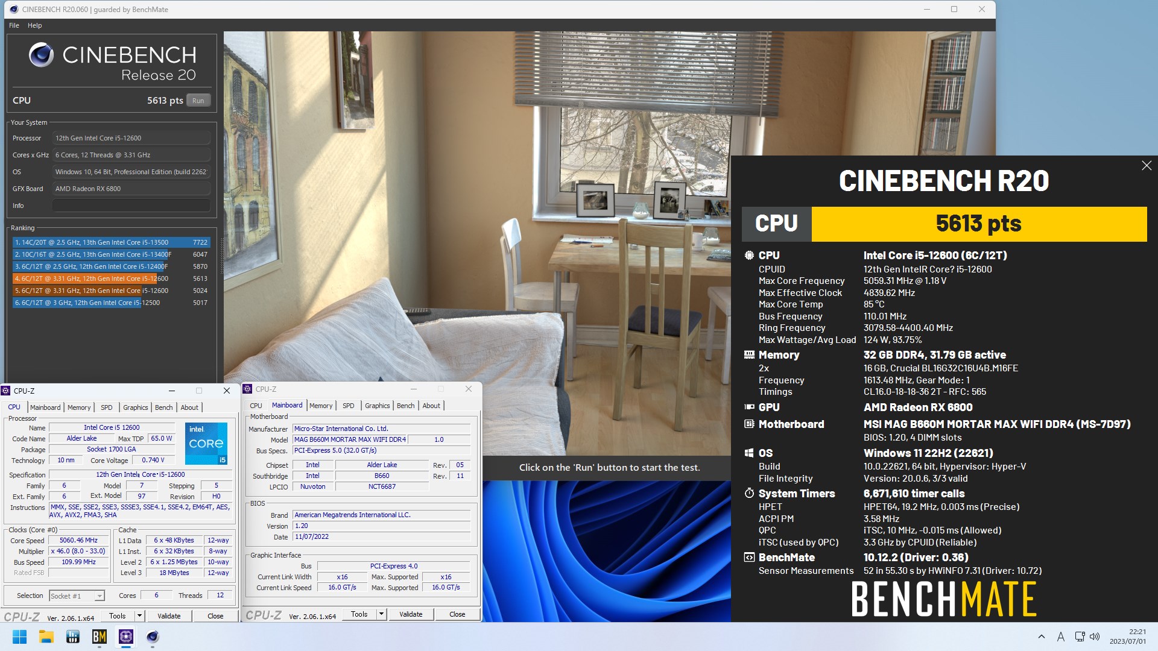Click Validate button in right CPU-Z window

[x=411, y=614]
